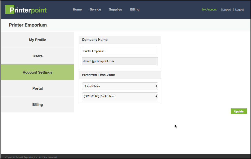Go to the Portal sidebar tab
The height and width of the screenshot is (159, 251).
click(x=38, y=88)
